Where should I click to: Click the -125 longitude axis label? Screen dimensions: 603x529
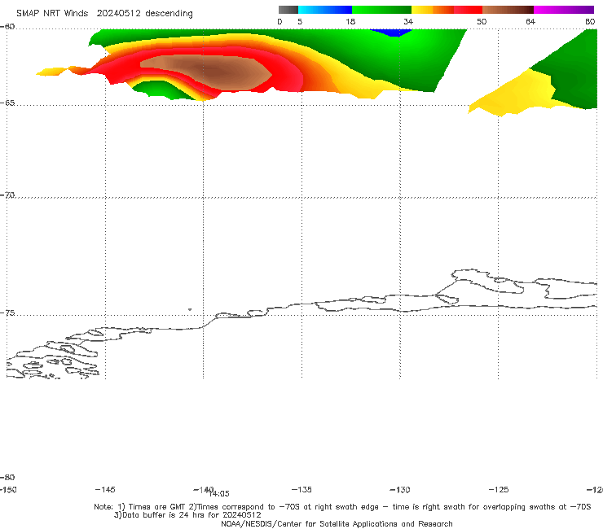[x=499, y=490]
